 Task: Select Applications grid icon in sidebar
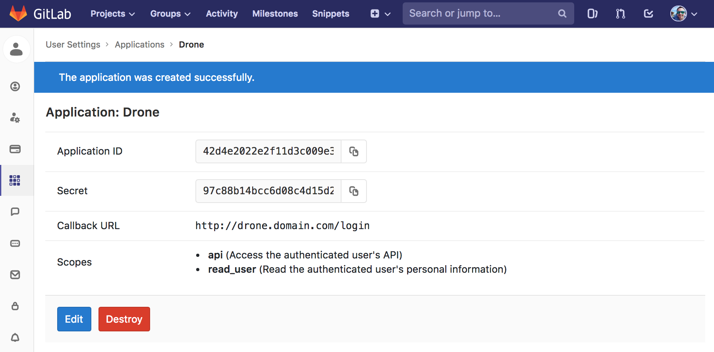pyautogui.click(x=15, y=180)
